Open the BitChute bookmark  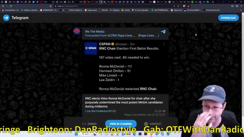pos(103,10)
